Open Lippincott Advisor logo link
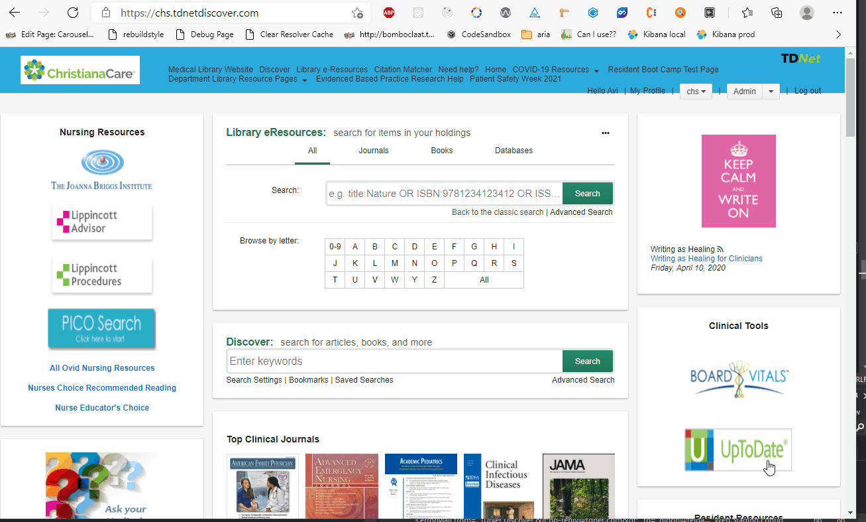Viewport: 866px width, 522px height. tap(102, 222)
